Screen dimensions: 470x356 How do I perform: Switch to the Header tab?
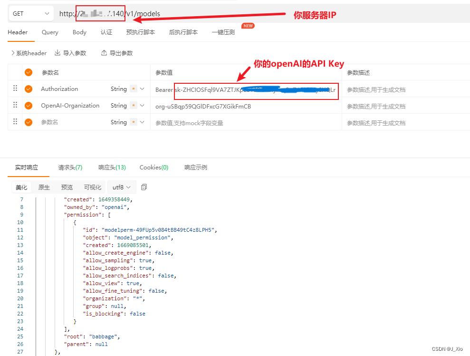[x=18, y=32]
